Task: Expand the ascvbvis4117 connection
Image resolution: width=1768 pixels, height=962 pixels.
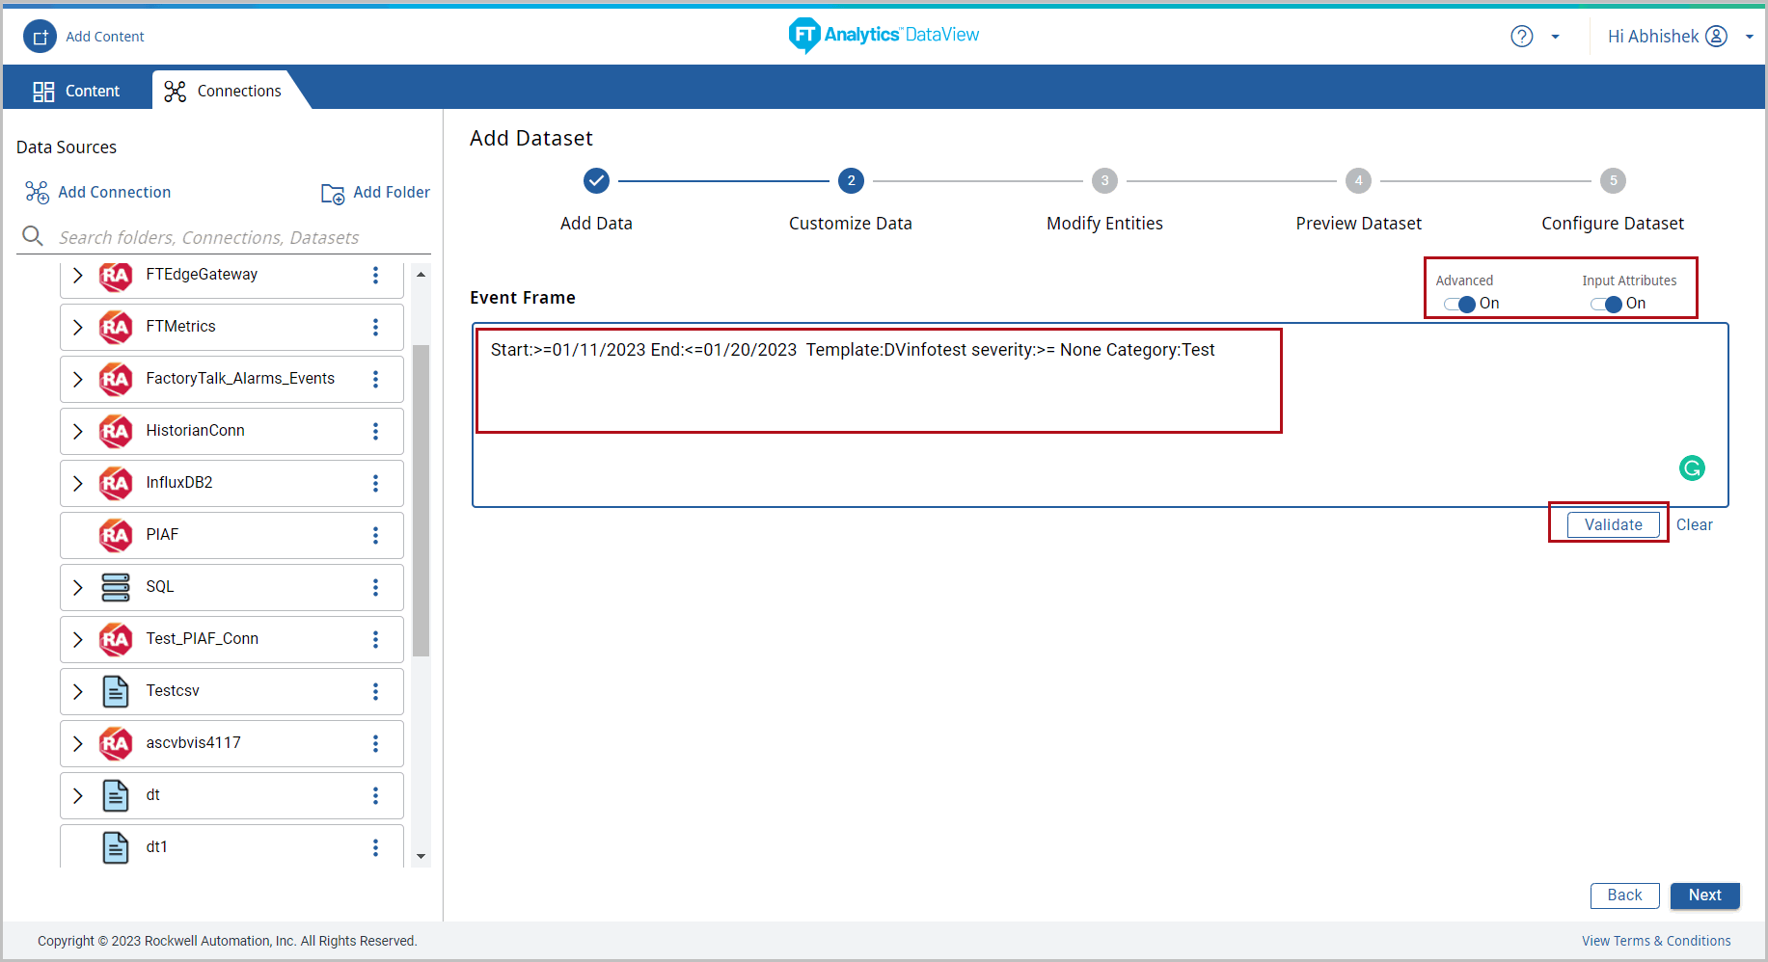Action: point(78,744)
